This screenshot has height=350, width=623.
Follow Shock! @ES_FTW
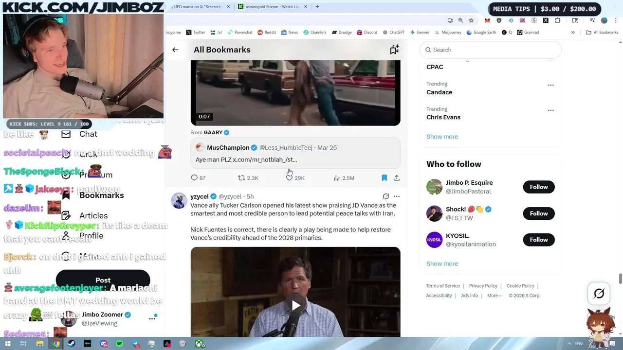click(x=539, y=213)
